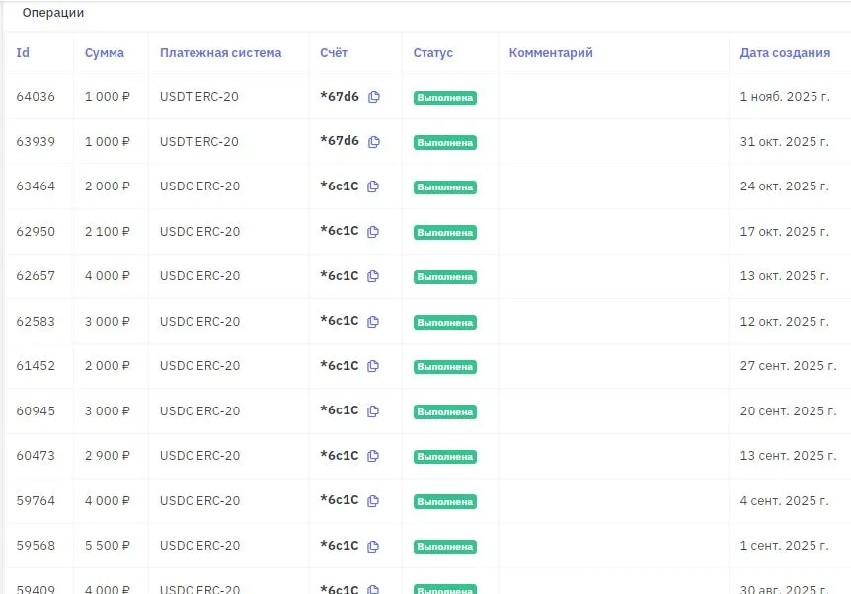Copy account for operation 64036

(374, 97)
